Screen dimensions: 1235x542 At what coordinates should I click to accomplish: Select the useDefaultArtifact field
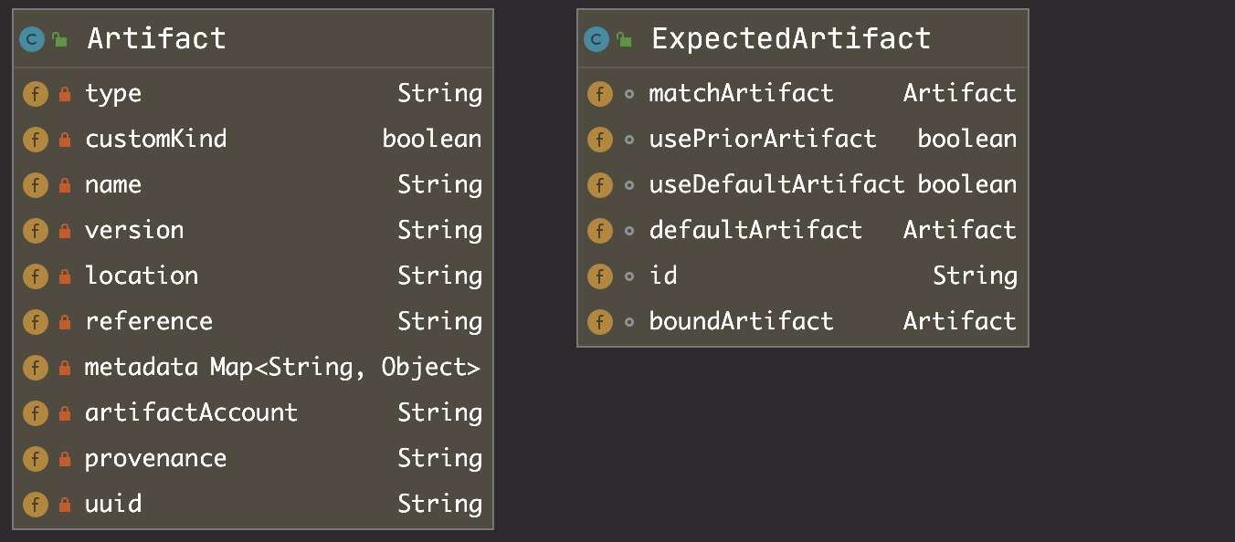(x=776, y=185)
